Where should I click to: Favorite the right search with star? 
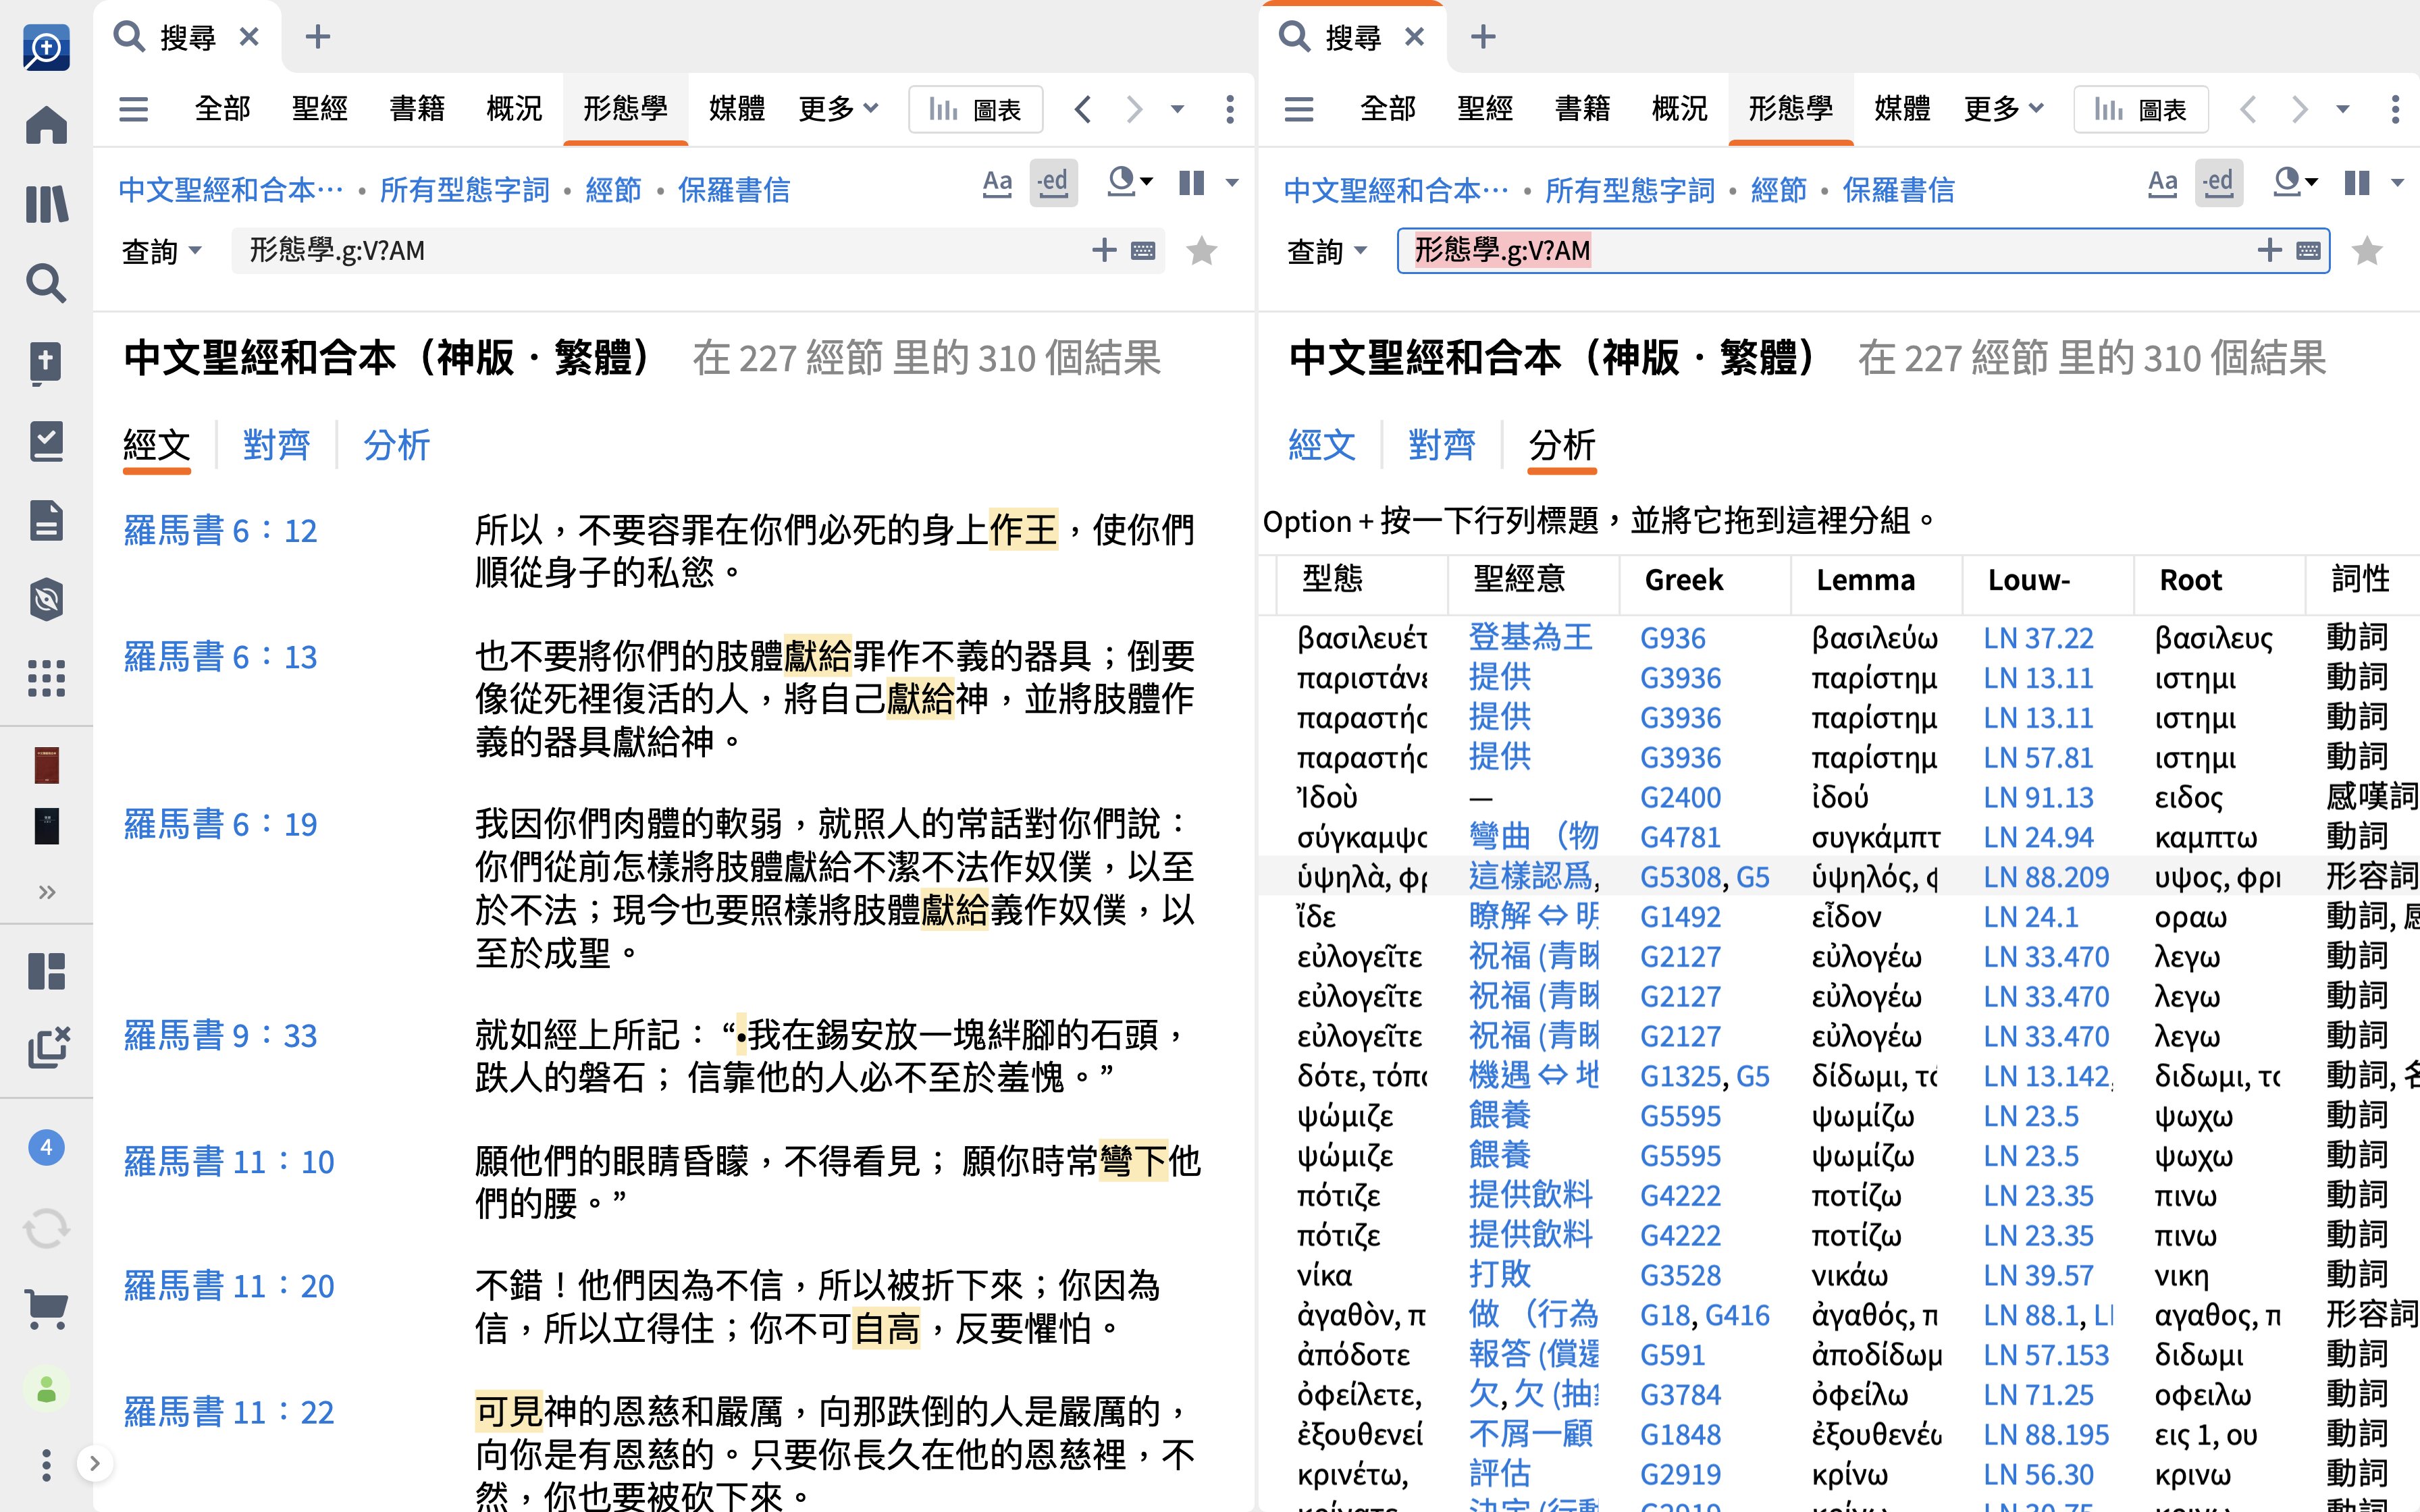coord(2366,251)
